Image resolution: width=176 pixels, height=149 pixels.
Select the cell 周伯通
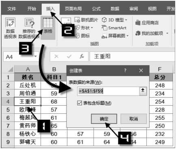tap(28, 94)
